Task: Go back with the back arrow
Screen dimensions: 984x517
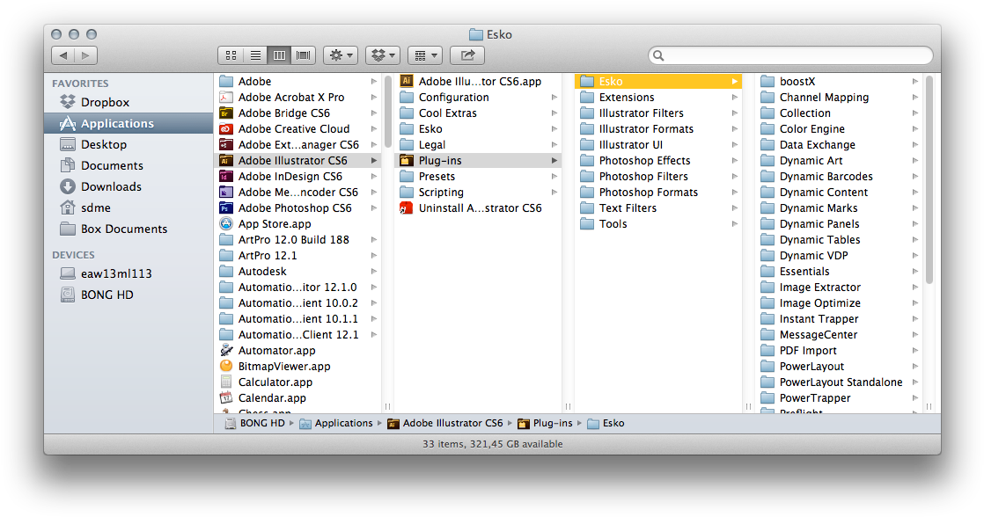Action: pos(62,55)
